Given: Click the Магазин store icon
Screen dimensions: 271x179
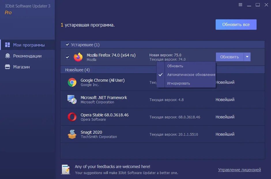Looking at the screenshot, I should pyautogui.click(x=7, y=67).
